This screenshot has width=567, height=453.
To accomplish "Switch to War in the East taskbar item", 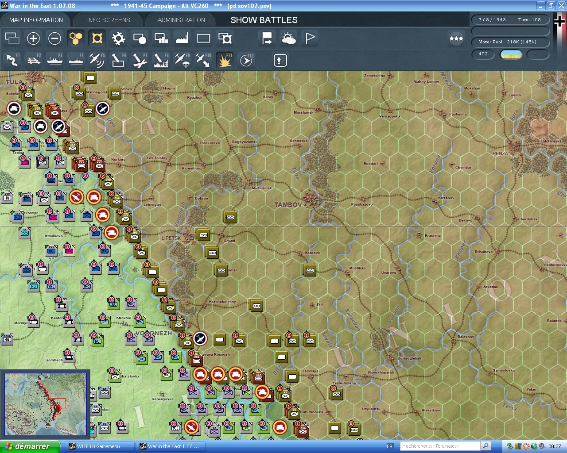I will (x=170, y=446).
